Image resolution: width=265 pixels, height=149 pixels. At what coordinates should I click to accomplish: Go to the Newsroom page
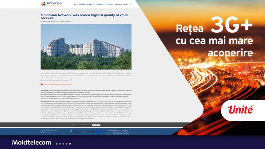click(x=118, y=4)
